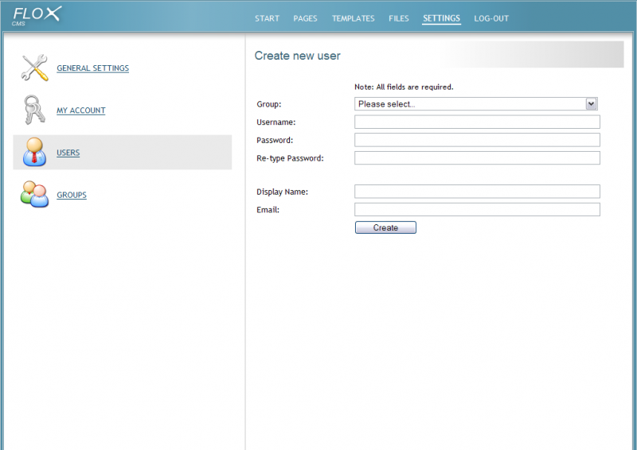Viewport: 637px width, 450px height.
Task: Click the Email input field
Action: [x=477, y=209]
